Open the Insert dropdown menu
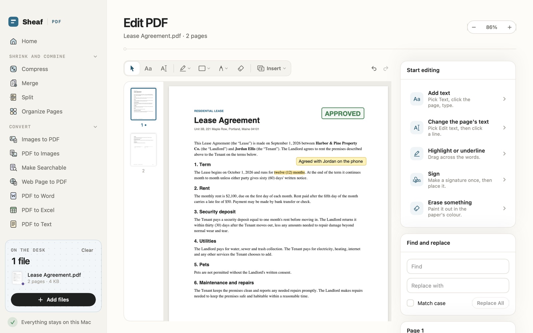 [271, 68]
